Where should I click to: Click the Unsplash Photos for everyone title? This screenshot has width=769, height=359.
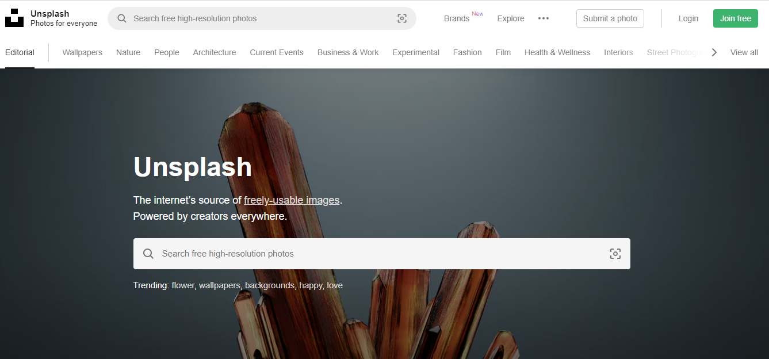pyautogui.click(x=64, y=18)
